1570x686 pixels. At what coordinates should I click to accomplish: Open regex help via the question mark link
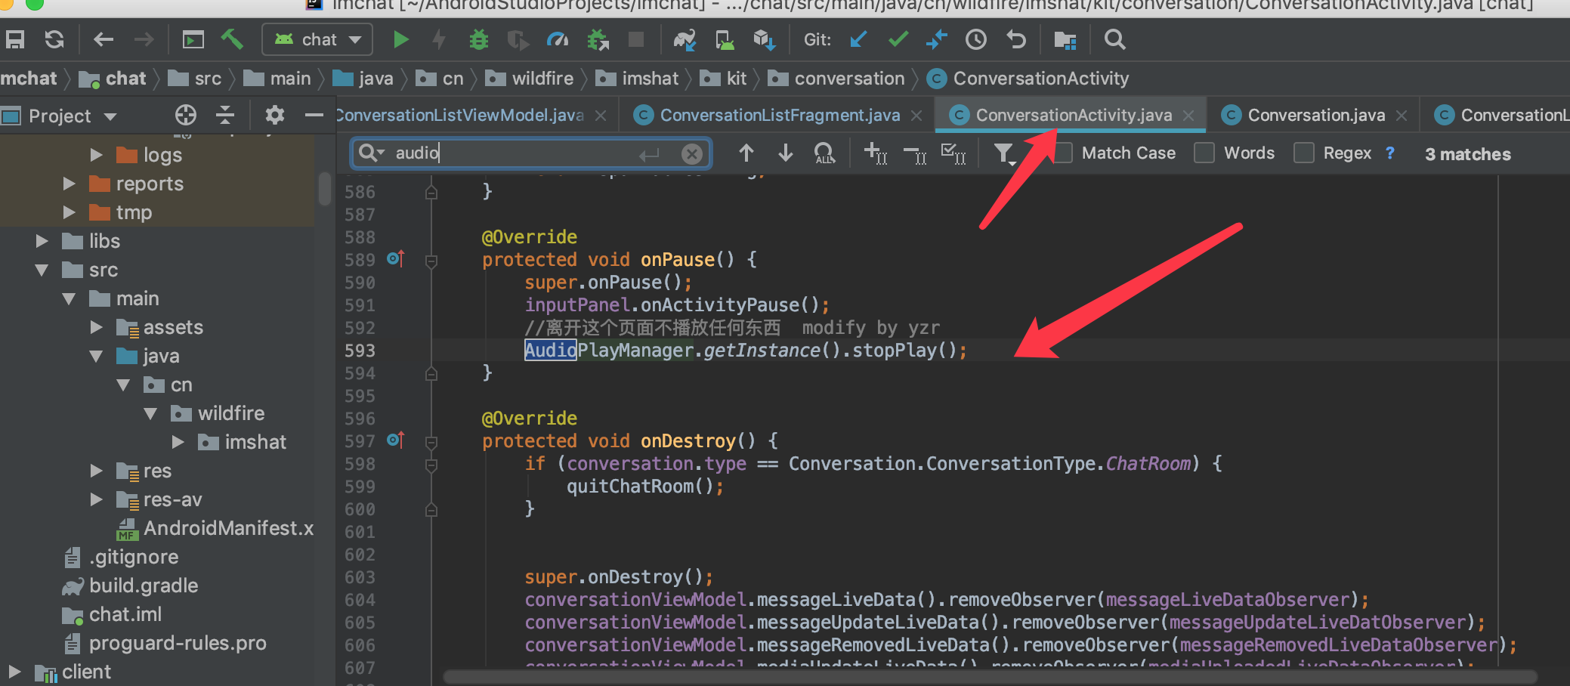pos(1390,153)
